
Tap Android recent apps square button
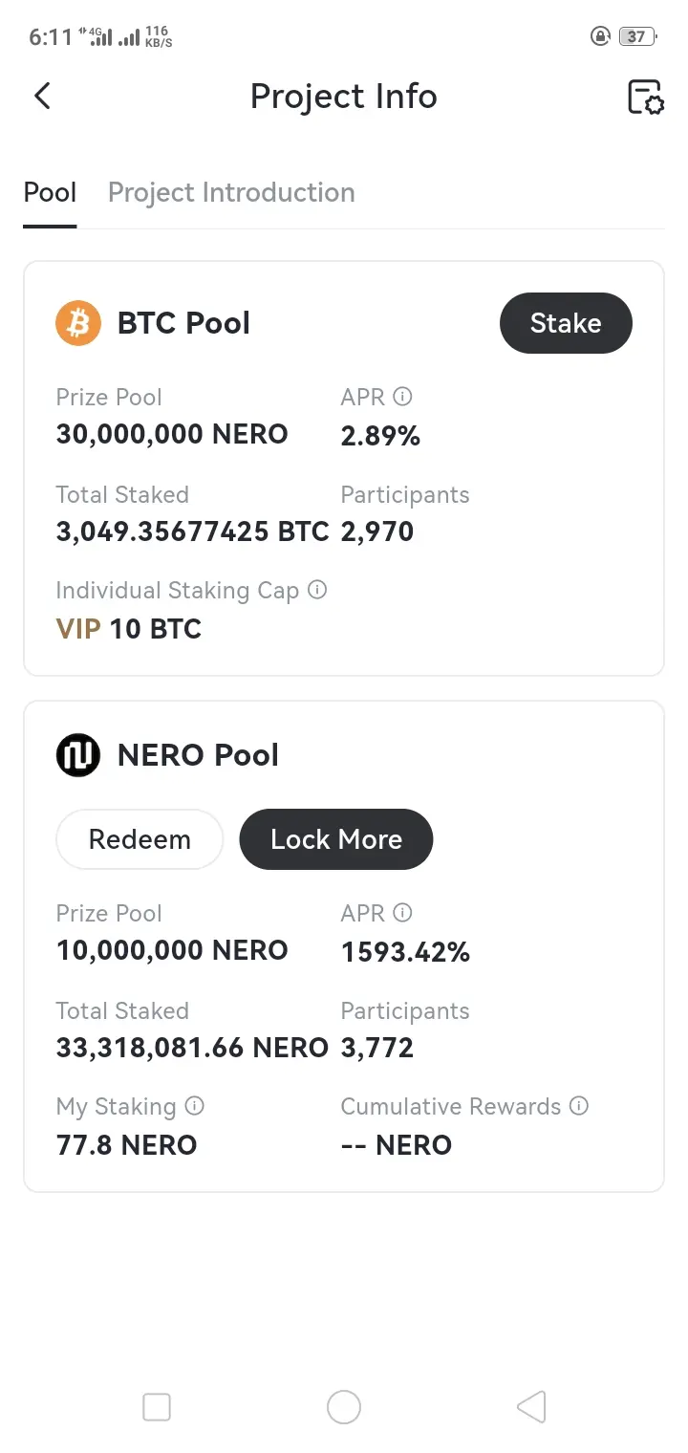click(x=157, y=1407)
